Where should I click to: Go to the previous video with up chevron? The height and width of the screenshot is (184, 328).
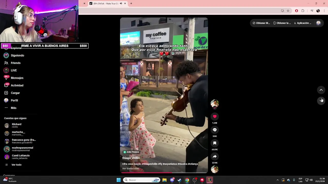[321, 90]
